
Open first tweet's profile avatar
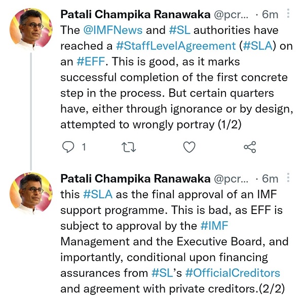[x=31, y=29]
